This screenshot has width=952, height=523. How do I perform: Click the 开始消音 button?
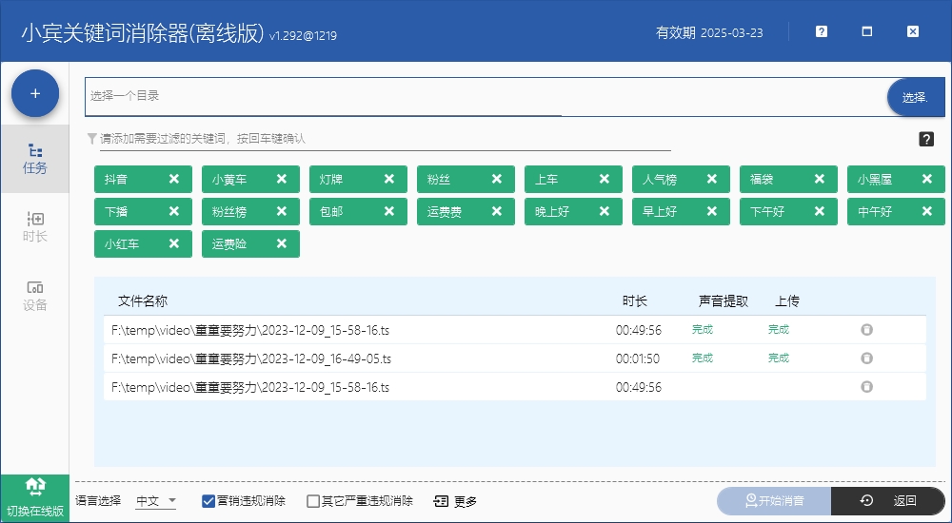point(774,500)
